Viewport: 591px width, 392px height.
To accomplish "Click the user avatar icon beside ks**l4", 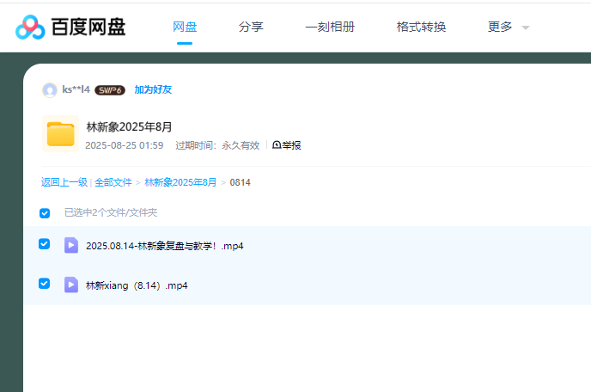I will point(50,89).
